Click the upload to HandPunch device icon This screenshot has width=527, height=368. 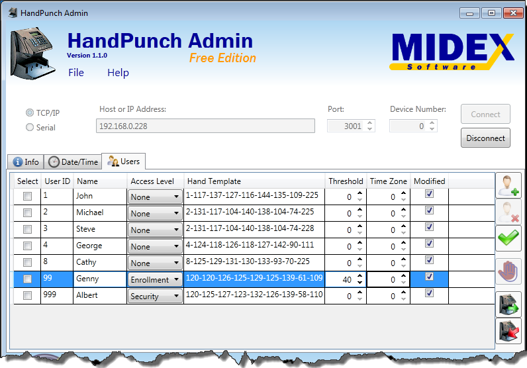point(508,331)
